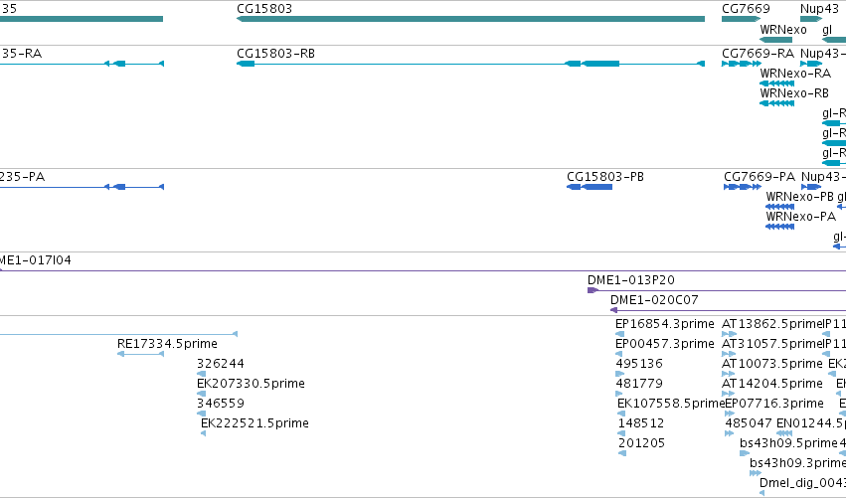Select the WRNexo-RB transcript glyph
The width and height of the screenshot is (846, 498).
[776, 103]
